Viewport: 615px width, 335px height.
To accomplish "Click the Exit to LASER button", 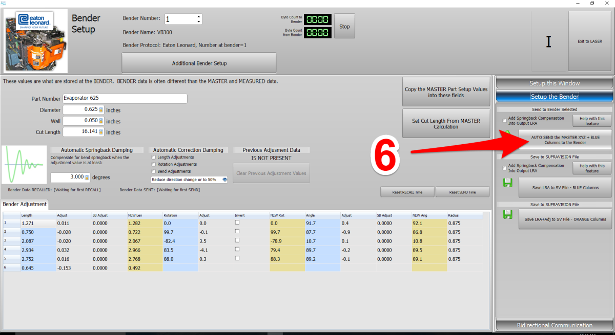I will (589, 41).
